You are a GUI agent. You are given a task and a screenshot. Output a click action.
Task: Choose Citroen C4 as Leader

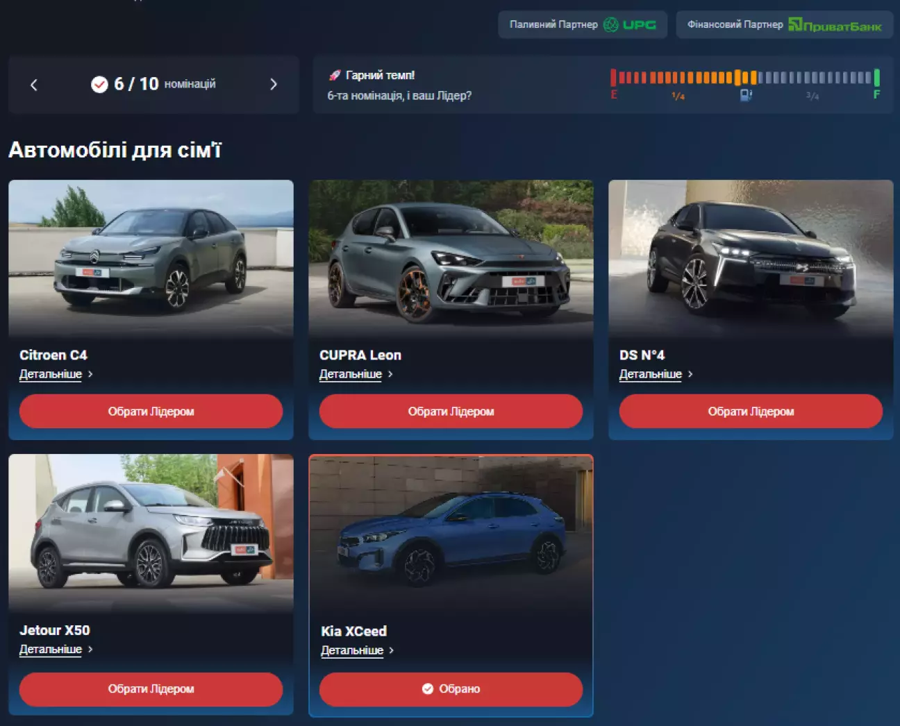[x=151, y=411]
